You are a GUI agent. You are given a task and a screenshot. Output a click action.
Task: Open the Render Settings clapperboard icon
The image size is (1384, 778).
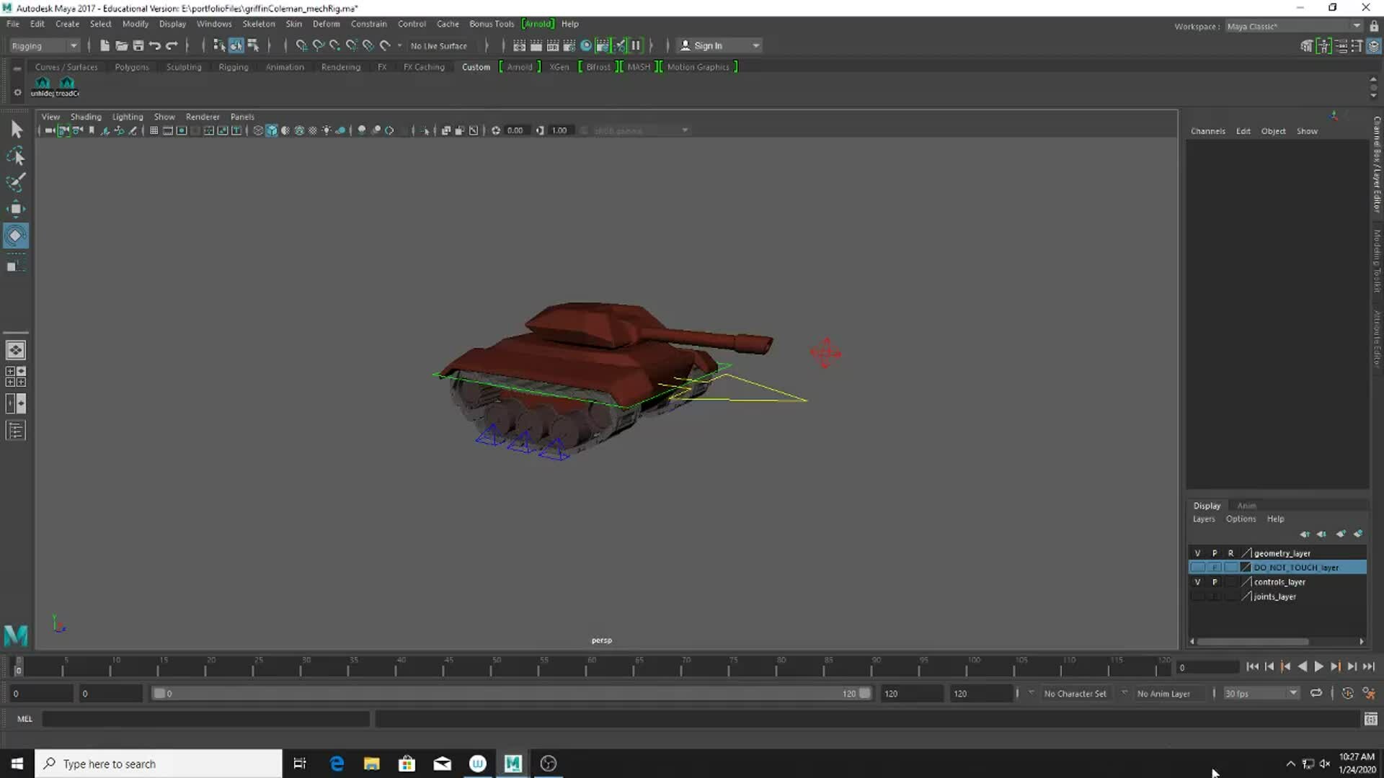(x=569, y=45)
